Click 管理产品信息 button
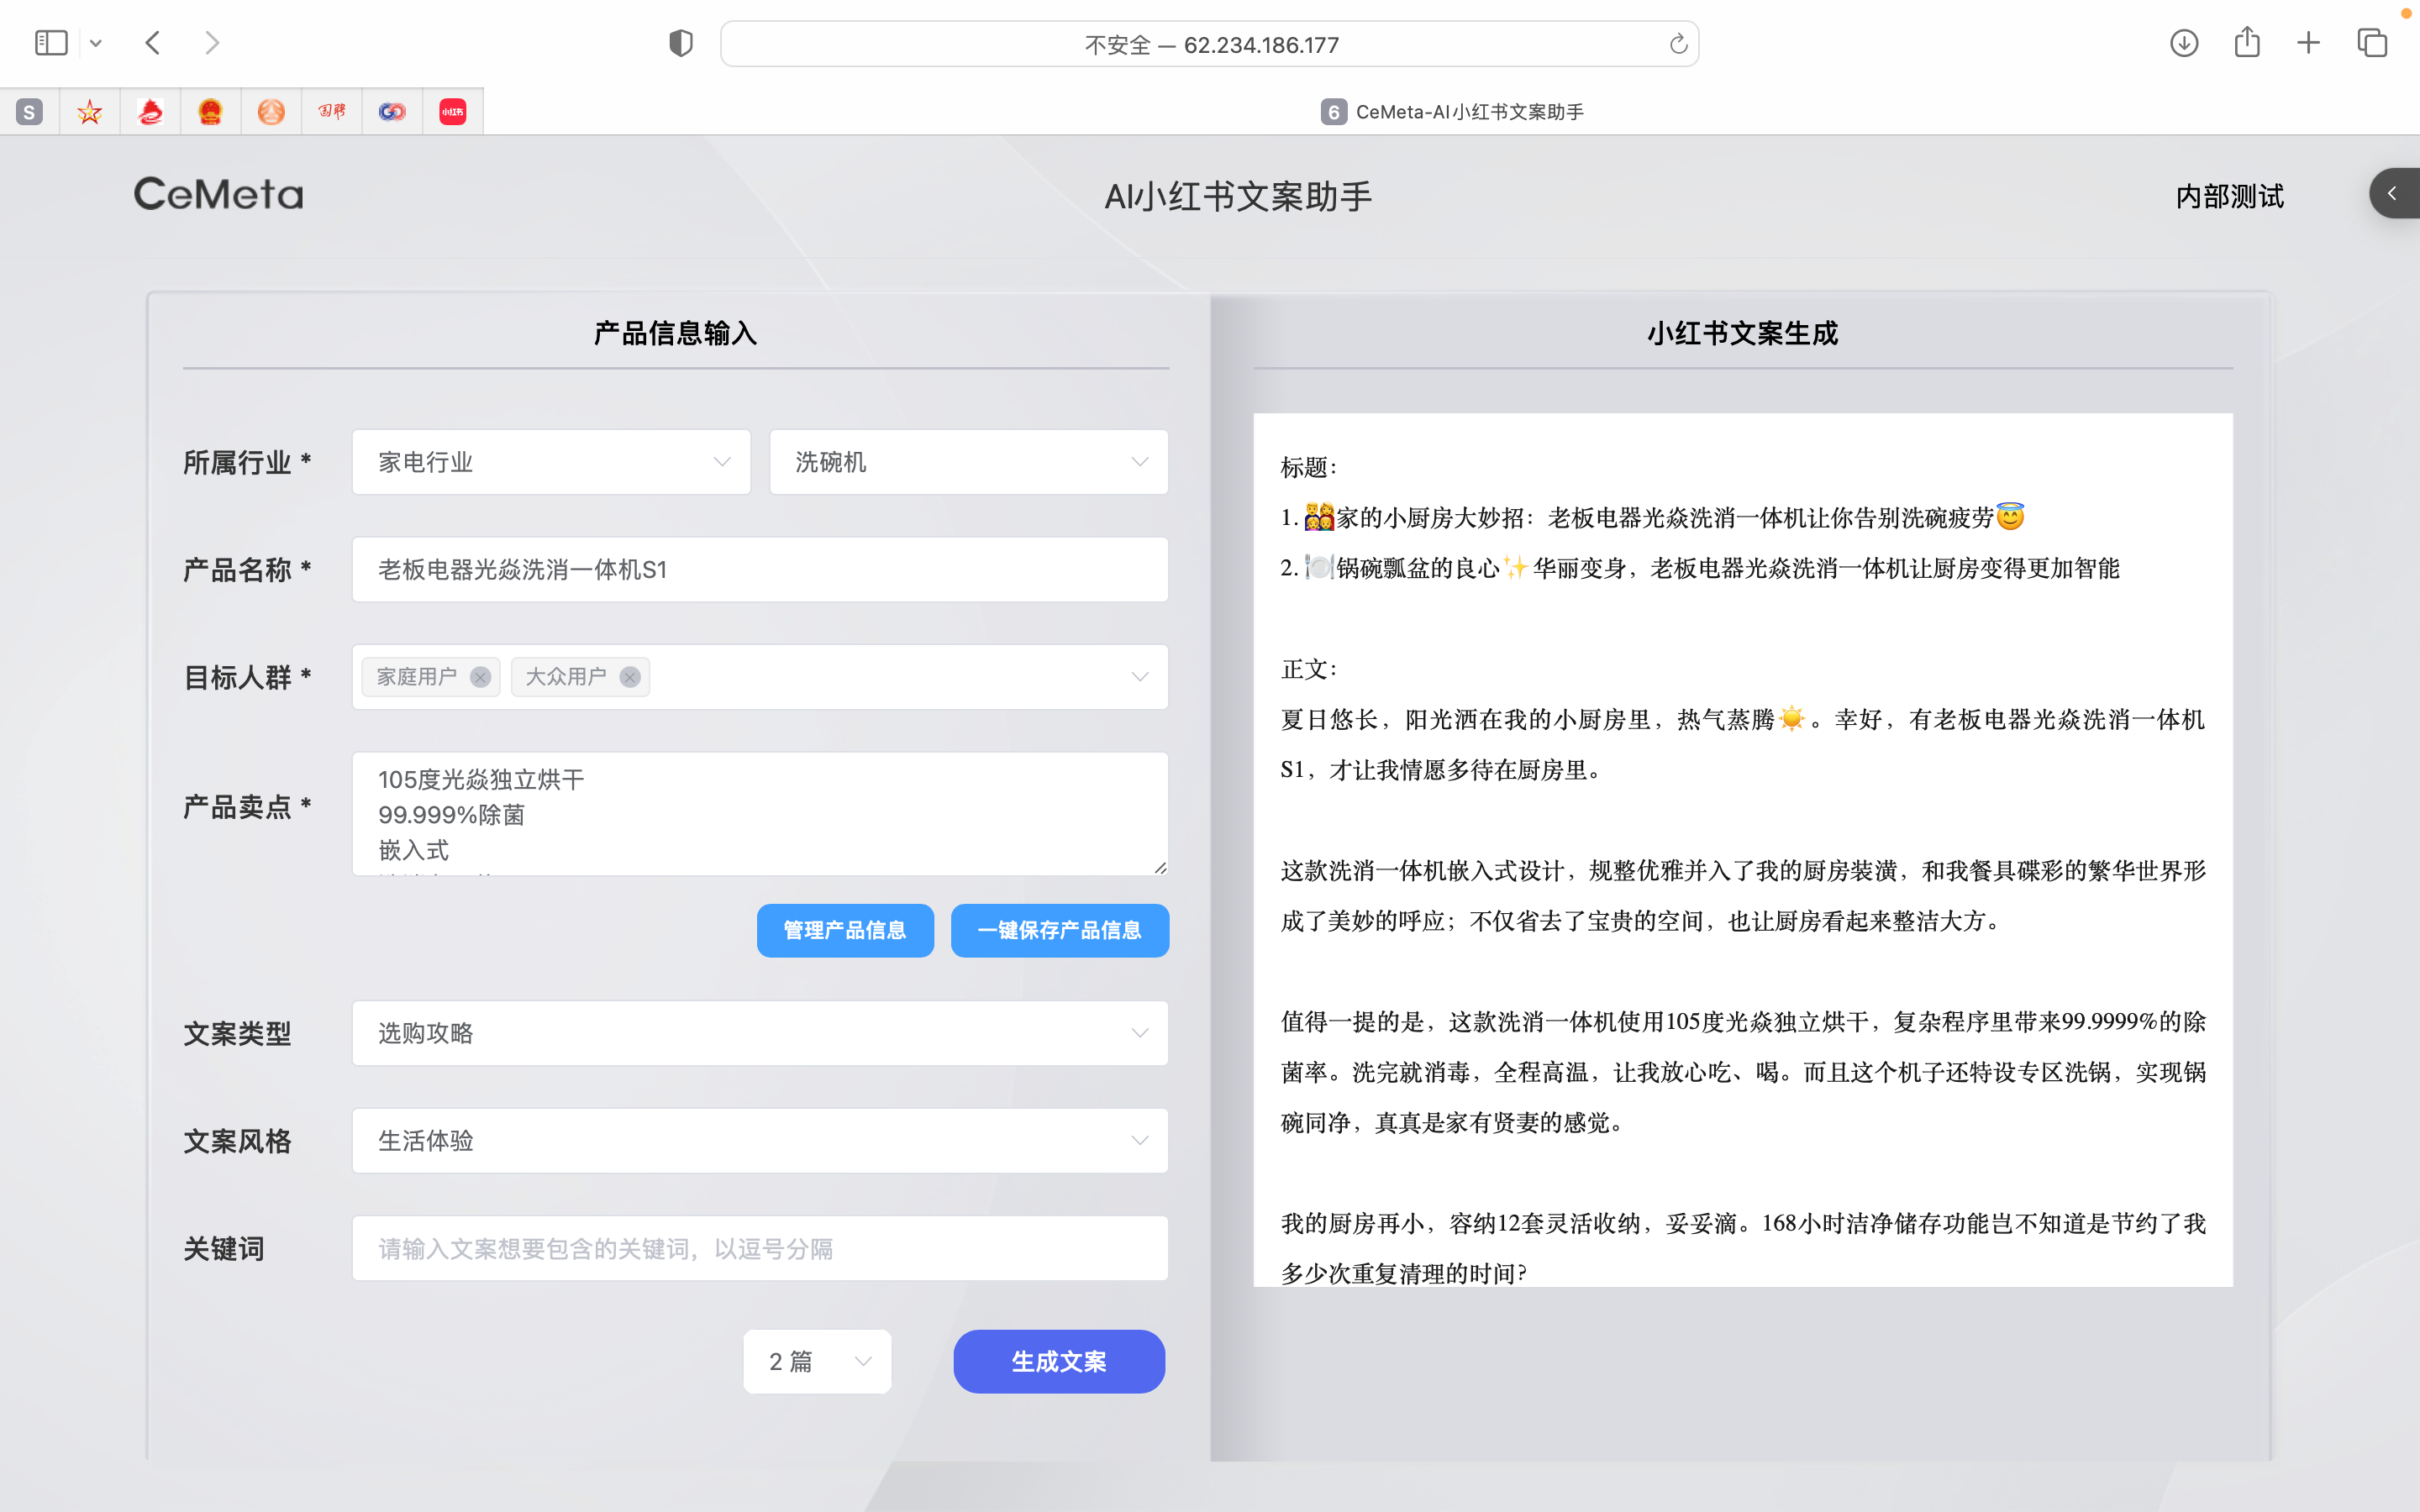Image resolution: width=2420 pixels, height=1512 pixels. (x=845, y=930)
